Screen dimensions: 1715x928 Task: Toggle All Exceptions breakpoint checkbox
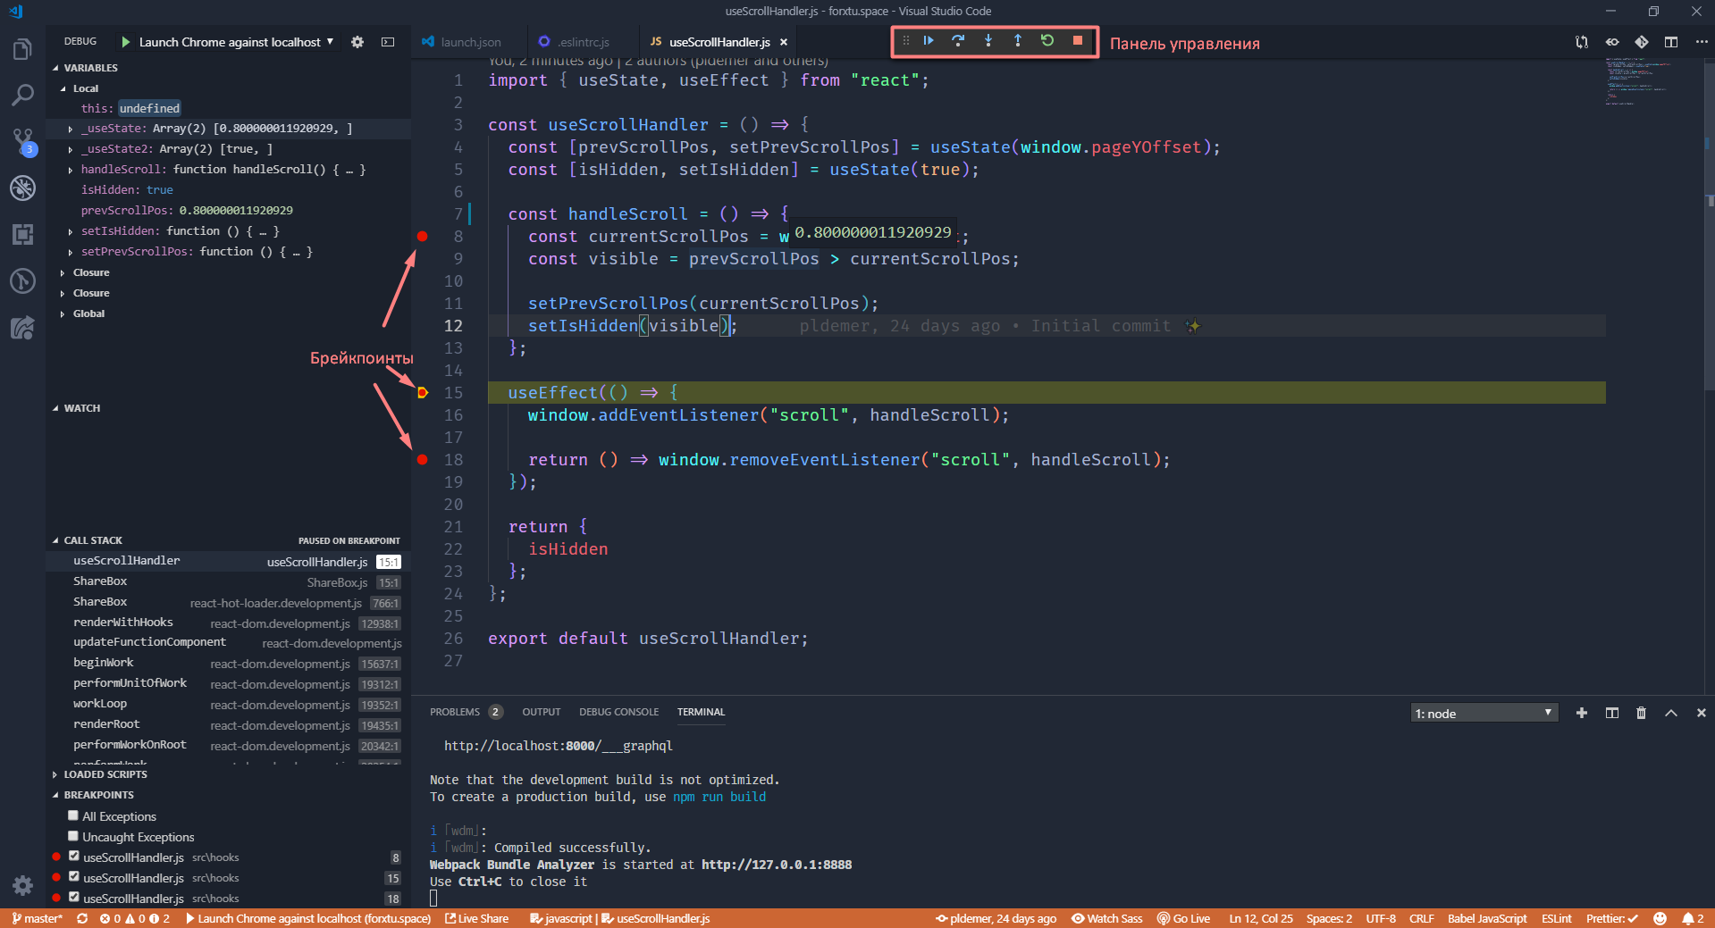73,815
